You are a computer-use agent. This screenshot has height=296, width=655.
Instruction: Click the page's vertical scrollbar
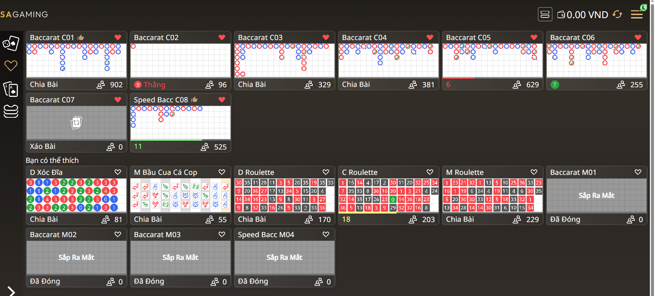(652, 148)
